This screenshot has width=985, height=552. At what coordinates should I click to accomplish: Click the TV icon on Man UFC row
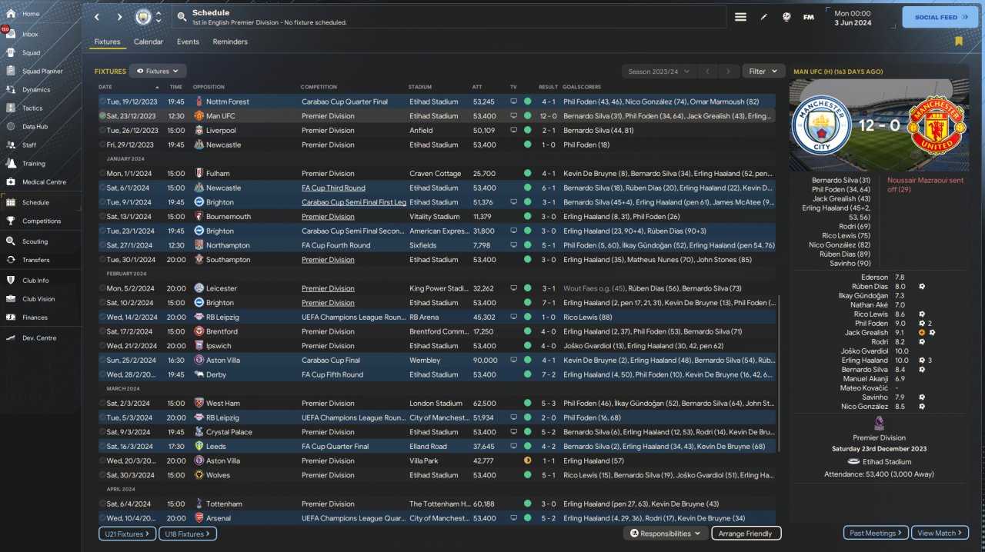coord(513,116)
